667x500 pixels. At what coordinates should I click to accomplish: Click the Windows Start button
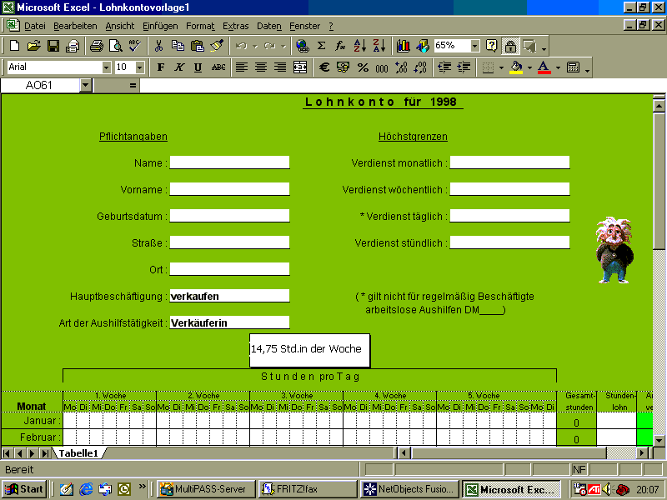pos(24,489)
